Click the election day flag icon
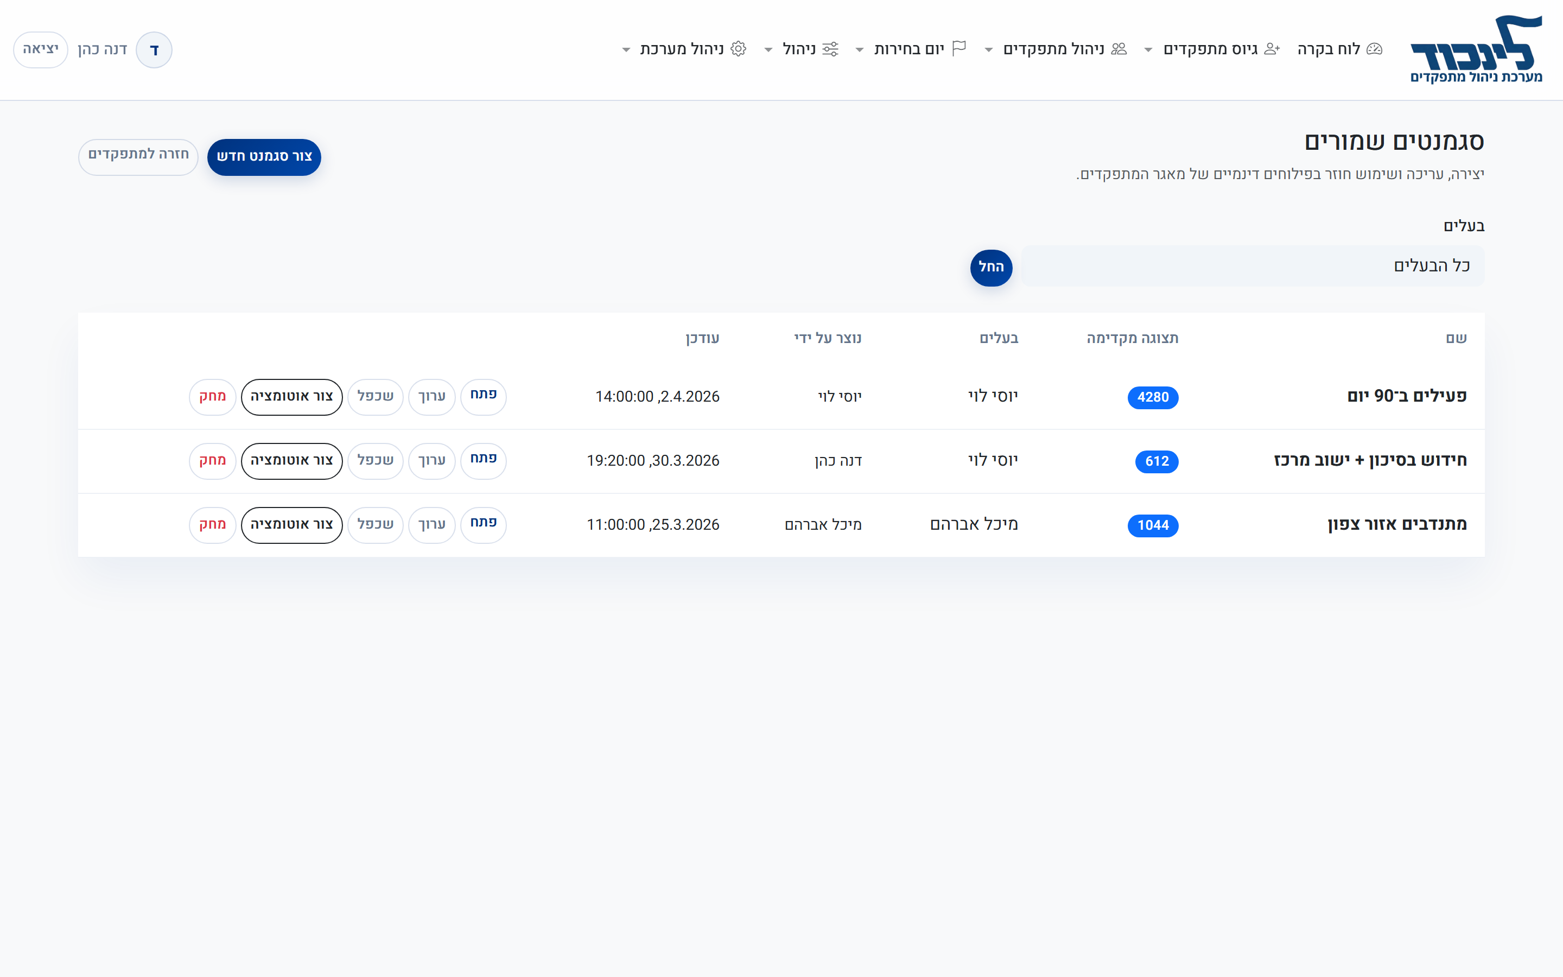This screenshot has width=1563, height=977. pyautogui.click(x=959, y=49)
